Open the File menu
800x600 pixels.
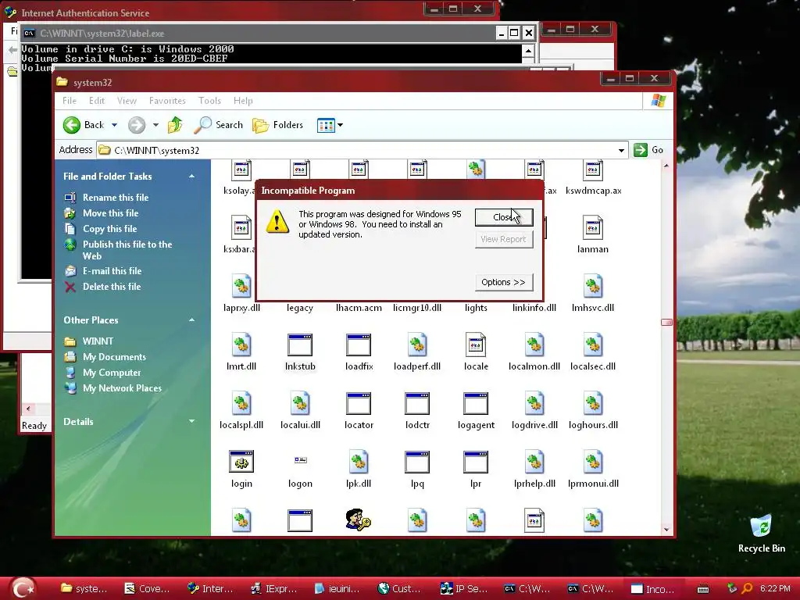pos(70,101)
